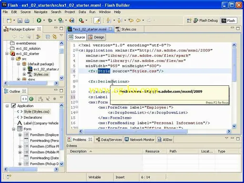Select eventsDemos project in Package Explorer
The height and width of the screenshot is (183, 244).
26,43
